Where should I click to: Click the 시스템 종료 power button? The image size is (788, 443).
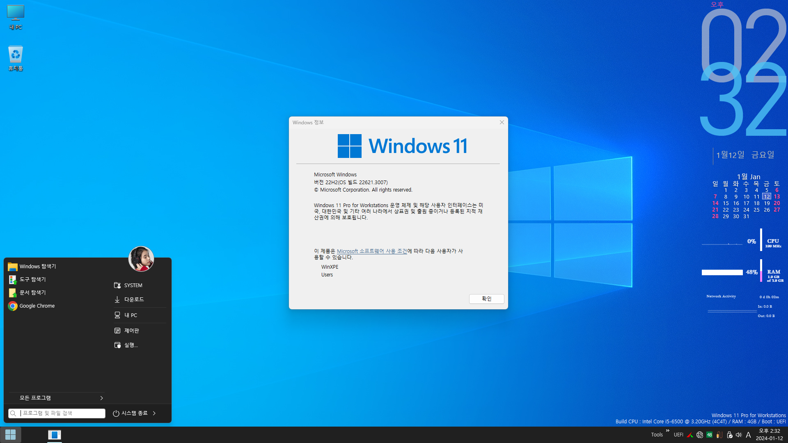pos(130,413)
